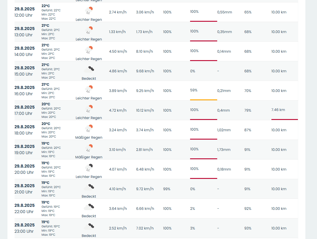Click the overcast cloud icon for 23:00 Uhr
Image resolution: width=317 pixels, height=239 pixels.
coord(89,226)
